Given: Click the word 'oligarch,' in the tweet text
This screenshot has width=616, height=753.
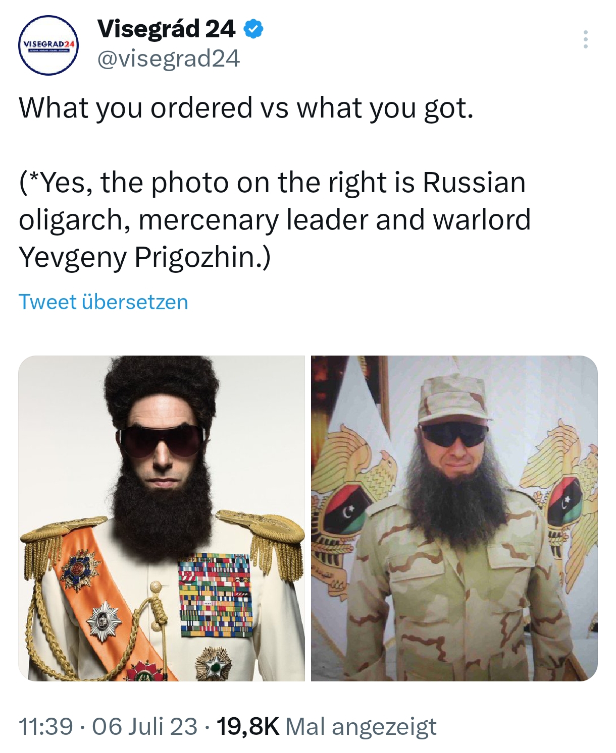Looking at the screenshot, I should click(x=73, y=220).
